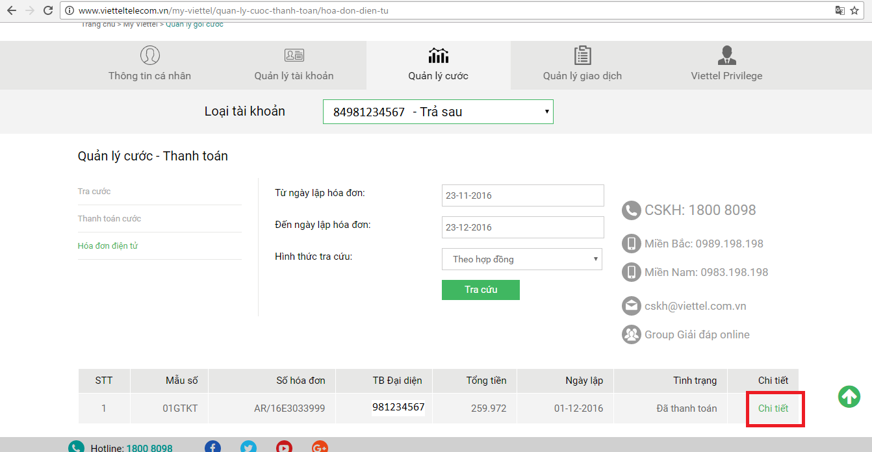This screenshot has width=872, height=452.
Task: Click the mobile icon beside Miền Bắc
Action: [x=631, y=244]
